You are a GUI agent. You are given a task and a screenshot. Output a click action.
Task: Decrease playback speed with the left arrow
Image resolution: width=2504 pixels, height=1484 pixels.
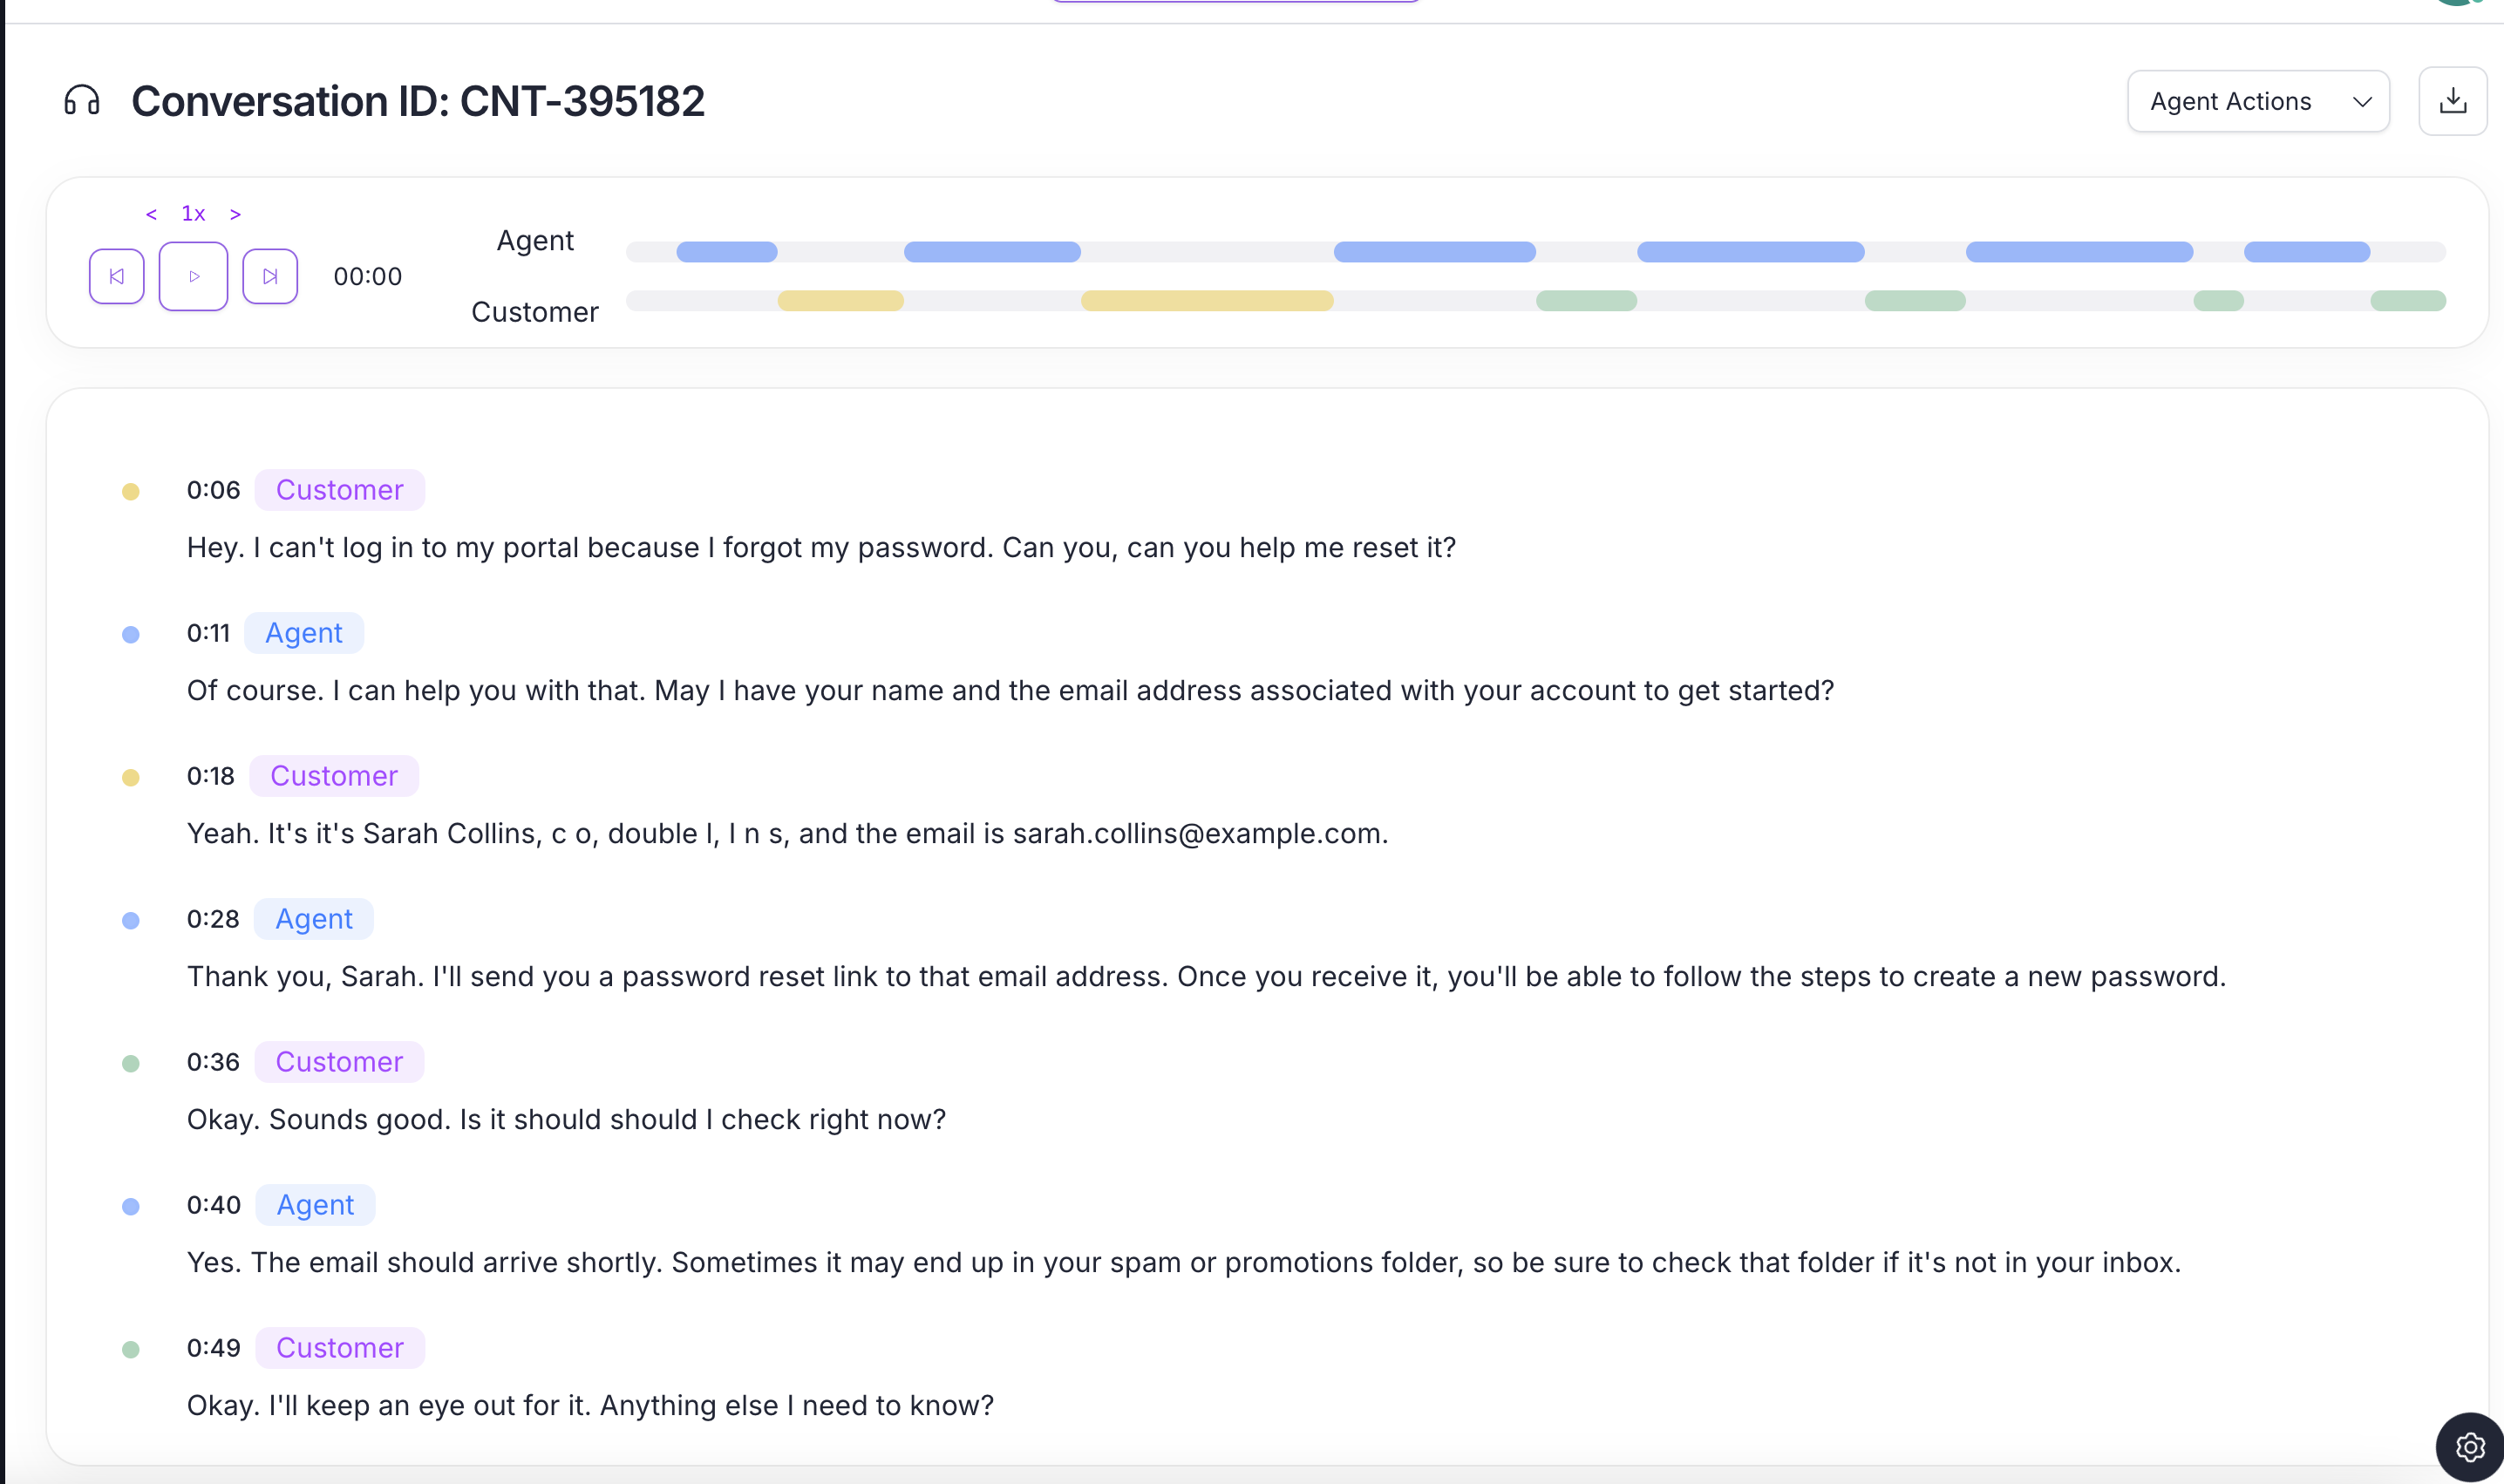click(x=151, y=213)
